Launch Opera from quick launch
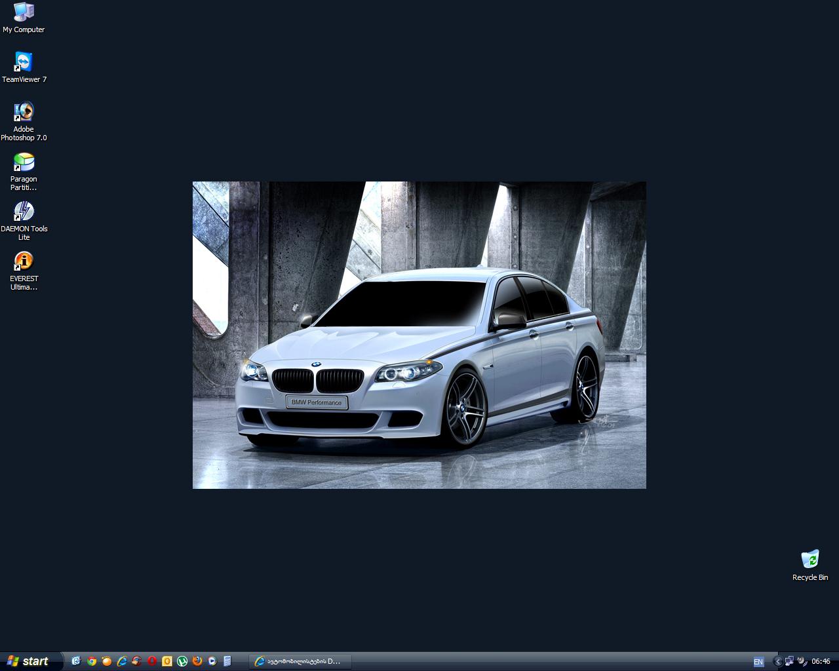Screen dimensions: 839x671 point(152,661)
